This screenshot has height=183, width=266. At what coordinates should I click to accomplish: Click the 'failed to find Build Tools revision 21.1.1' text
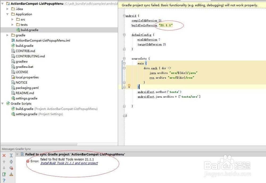point(67,159)
